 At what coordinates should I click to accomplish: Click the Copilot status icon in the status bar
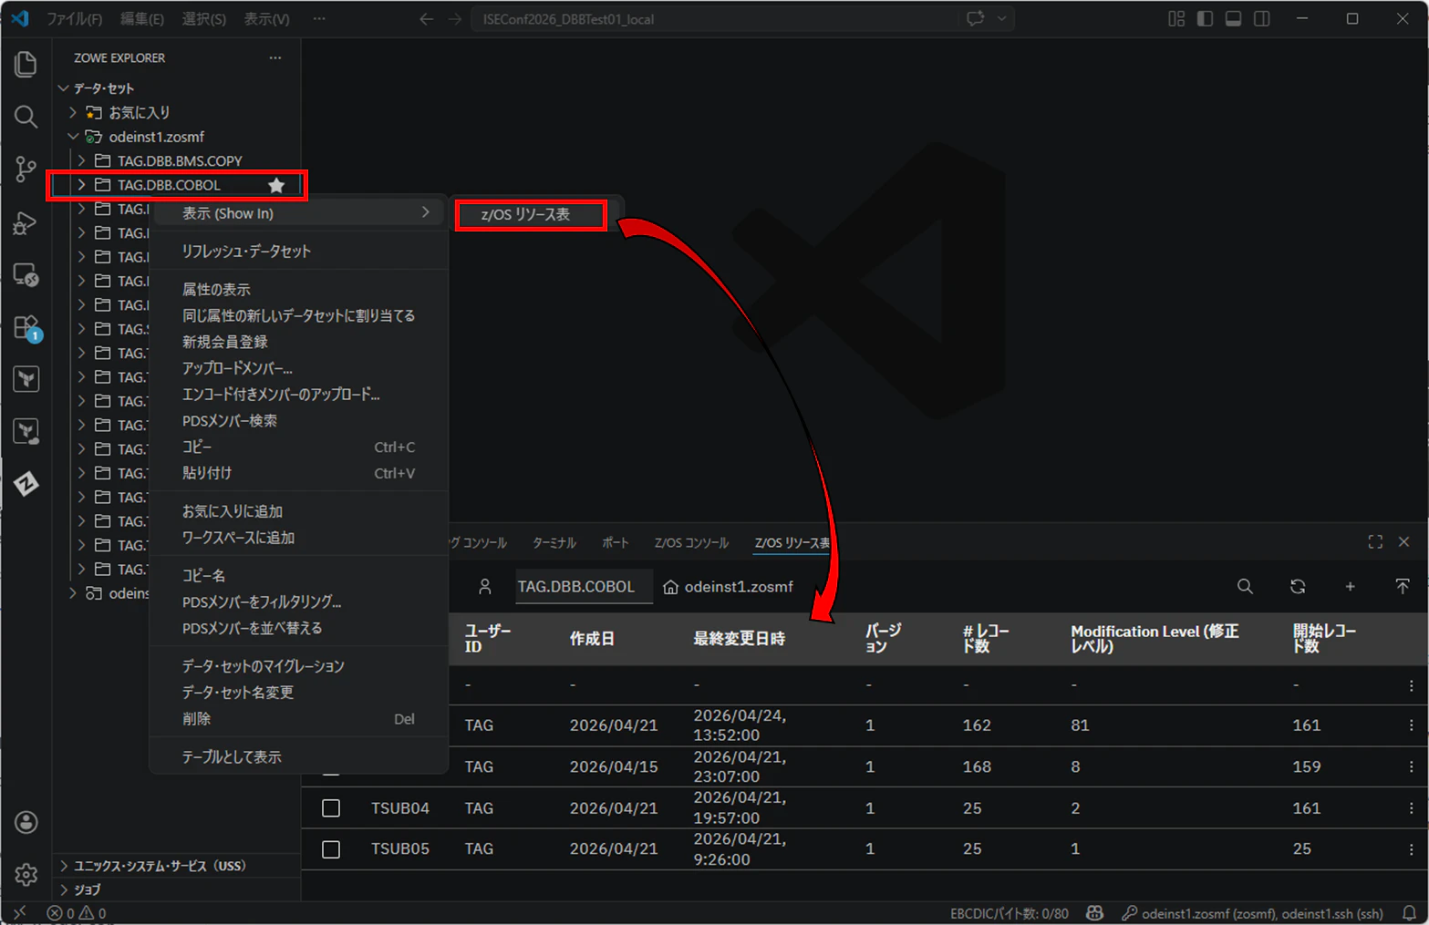pyautogui.click(x=1094, y=913)
